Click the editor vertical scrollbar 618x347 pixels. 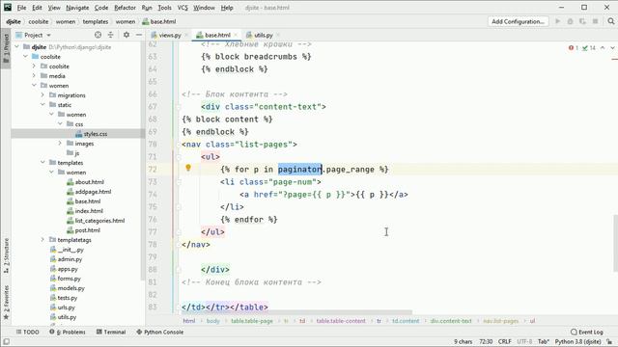(615, 243)
